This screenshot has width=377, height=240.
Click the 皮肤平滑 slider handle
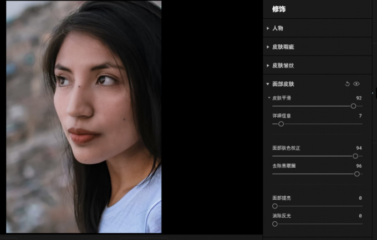(353, 106)
